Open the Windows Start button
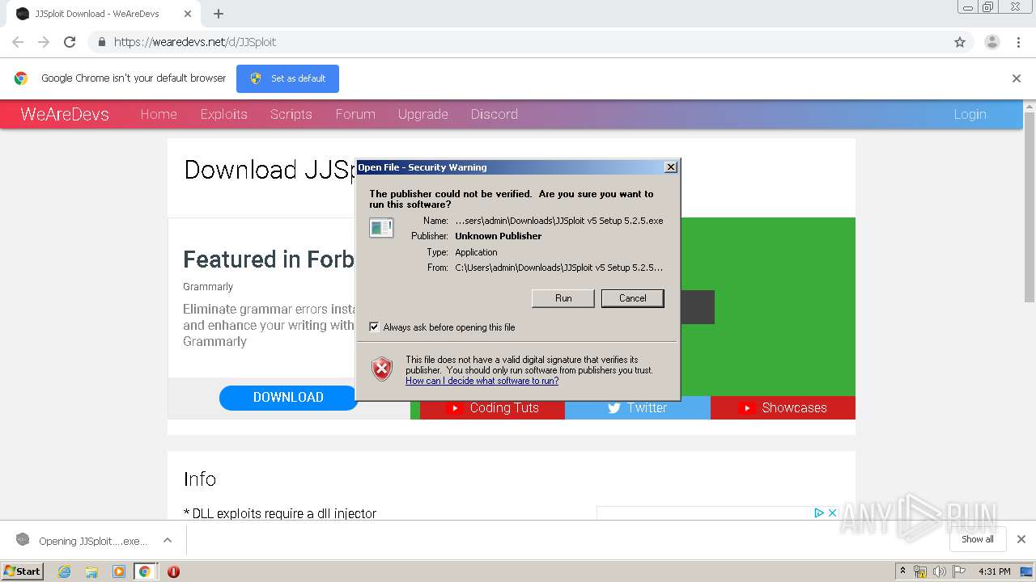This screenshot has width=1036, height=582. pos(23,571)
